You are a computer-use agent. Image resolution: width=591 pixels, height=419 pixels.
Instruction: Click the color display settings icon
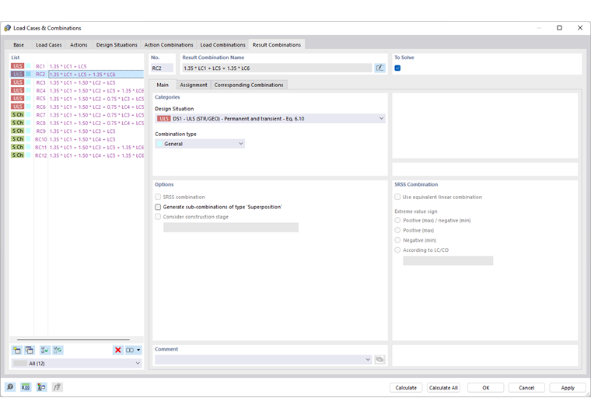coord(41,387)
